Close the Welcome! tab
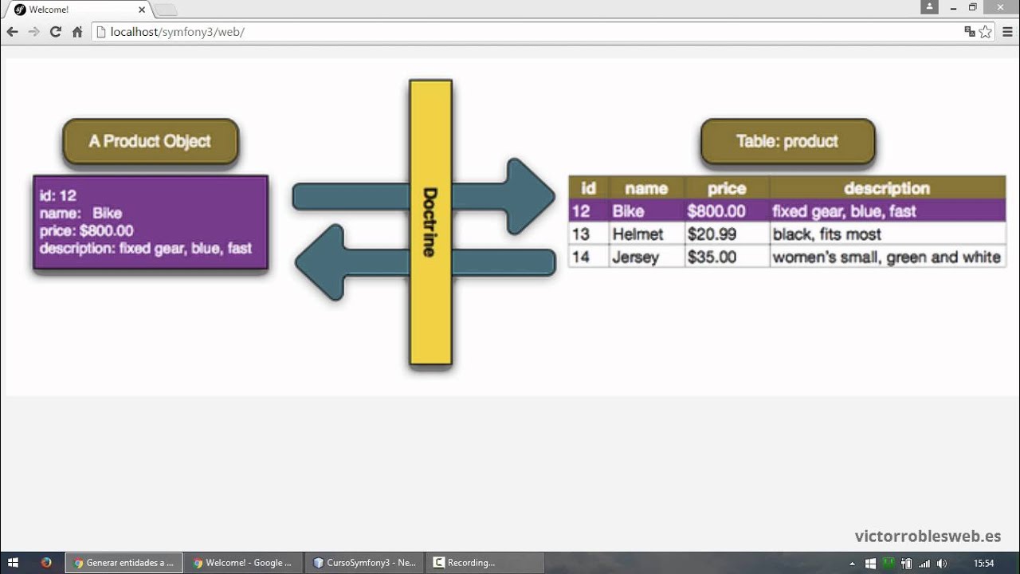 [x=142, y=10]
